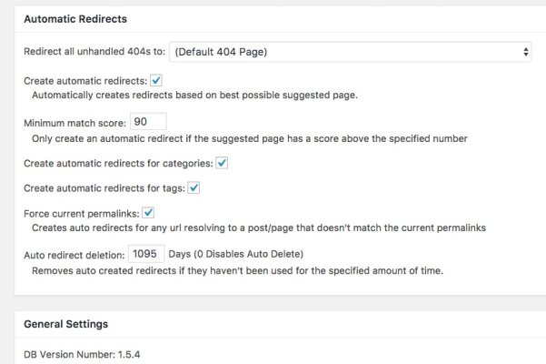Focus the Minimum match score field

click(x=148, y=122)
